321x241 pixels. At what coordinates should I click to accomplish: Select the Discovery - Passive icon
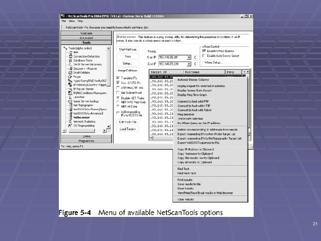pos(70,69)
